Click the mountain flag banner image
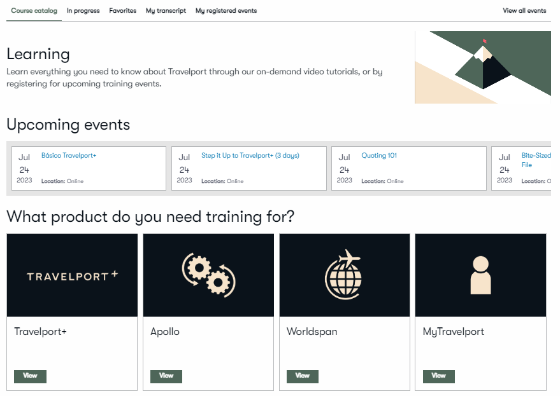This screenshot has height=396, width=560. [483, 67]
